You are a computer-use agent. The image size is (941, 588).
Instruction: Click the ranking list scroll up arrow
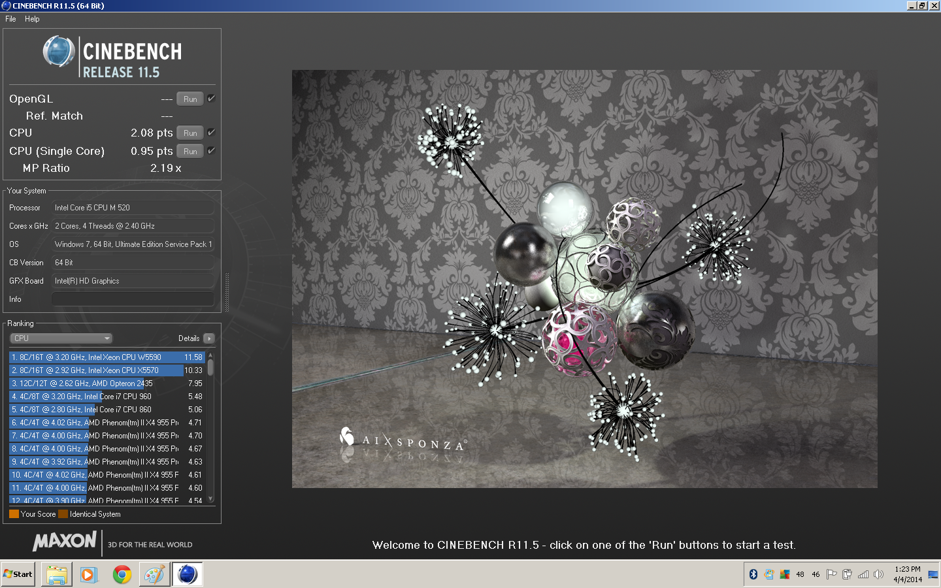click(x=210, y=355)
